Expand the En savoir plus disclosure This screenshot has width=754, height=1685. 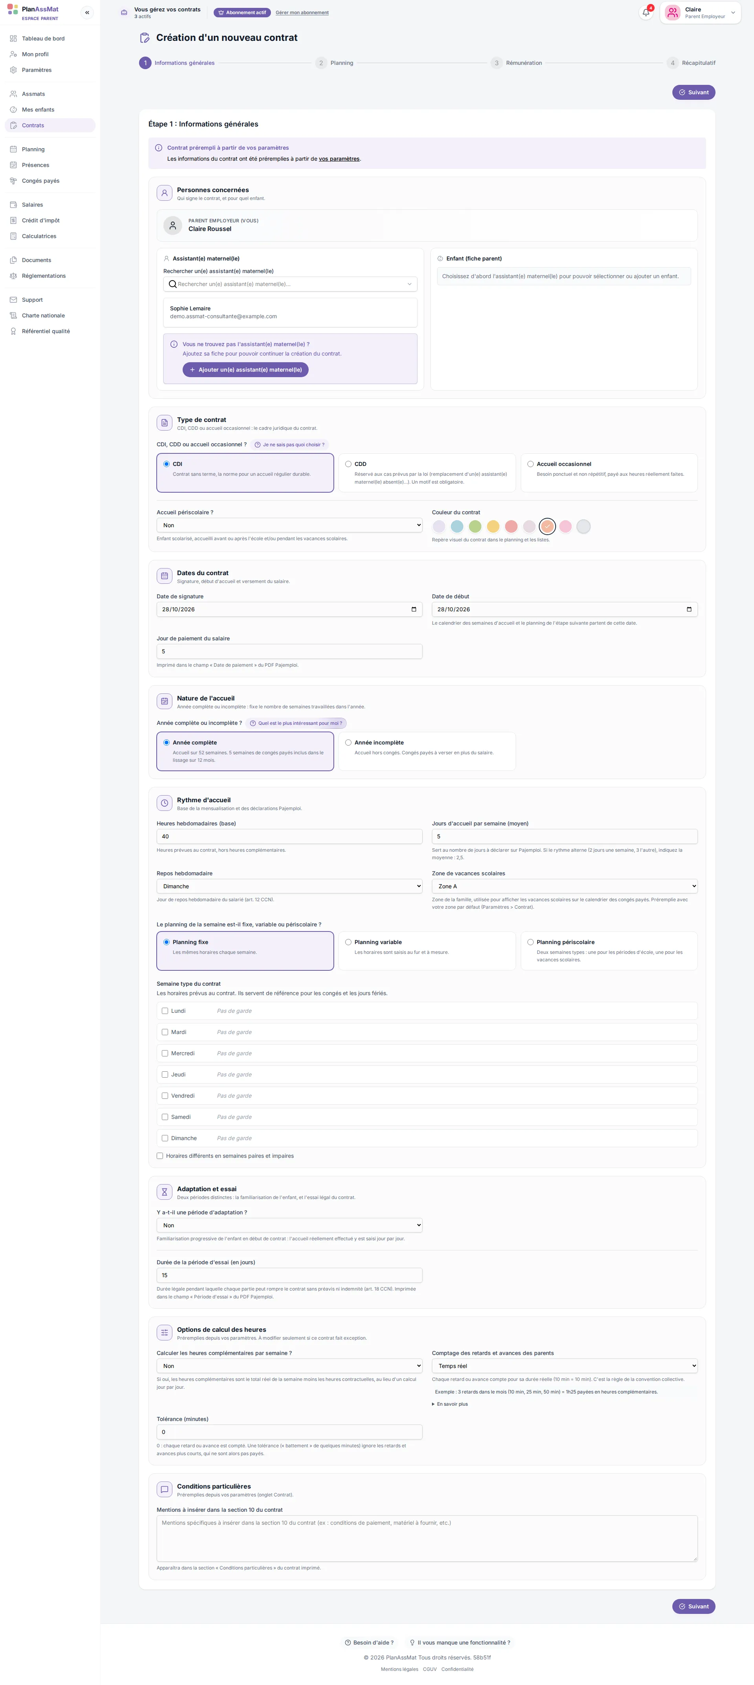(450, 1404)
